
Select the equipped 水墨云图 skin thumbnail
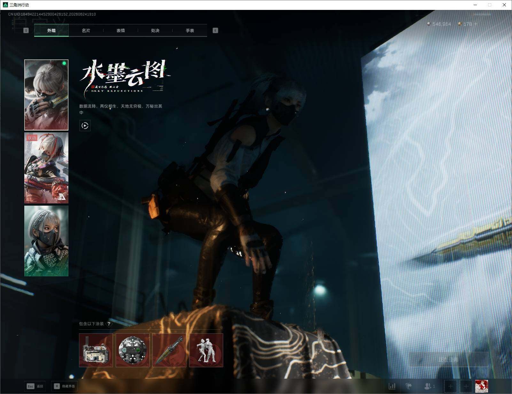pos(46,95)
